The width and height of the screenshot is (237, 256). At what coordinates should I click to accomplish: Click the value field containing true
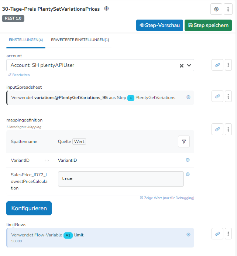click(121, 179)
